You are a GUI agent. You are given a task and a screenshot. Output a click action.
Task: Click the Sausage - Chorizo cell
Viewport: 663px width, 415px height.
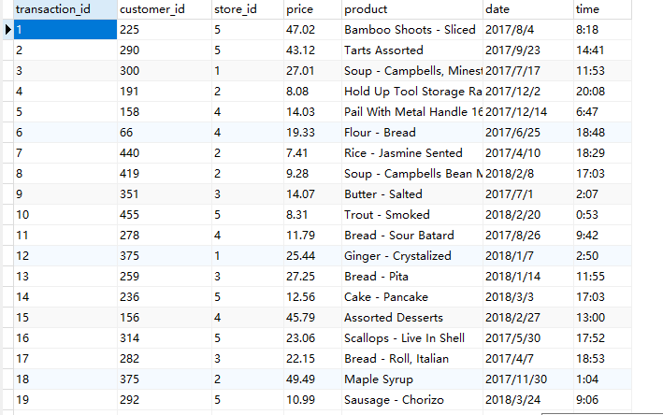[412, 400]
